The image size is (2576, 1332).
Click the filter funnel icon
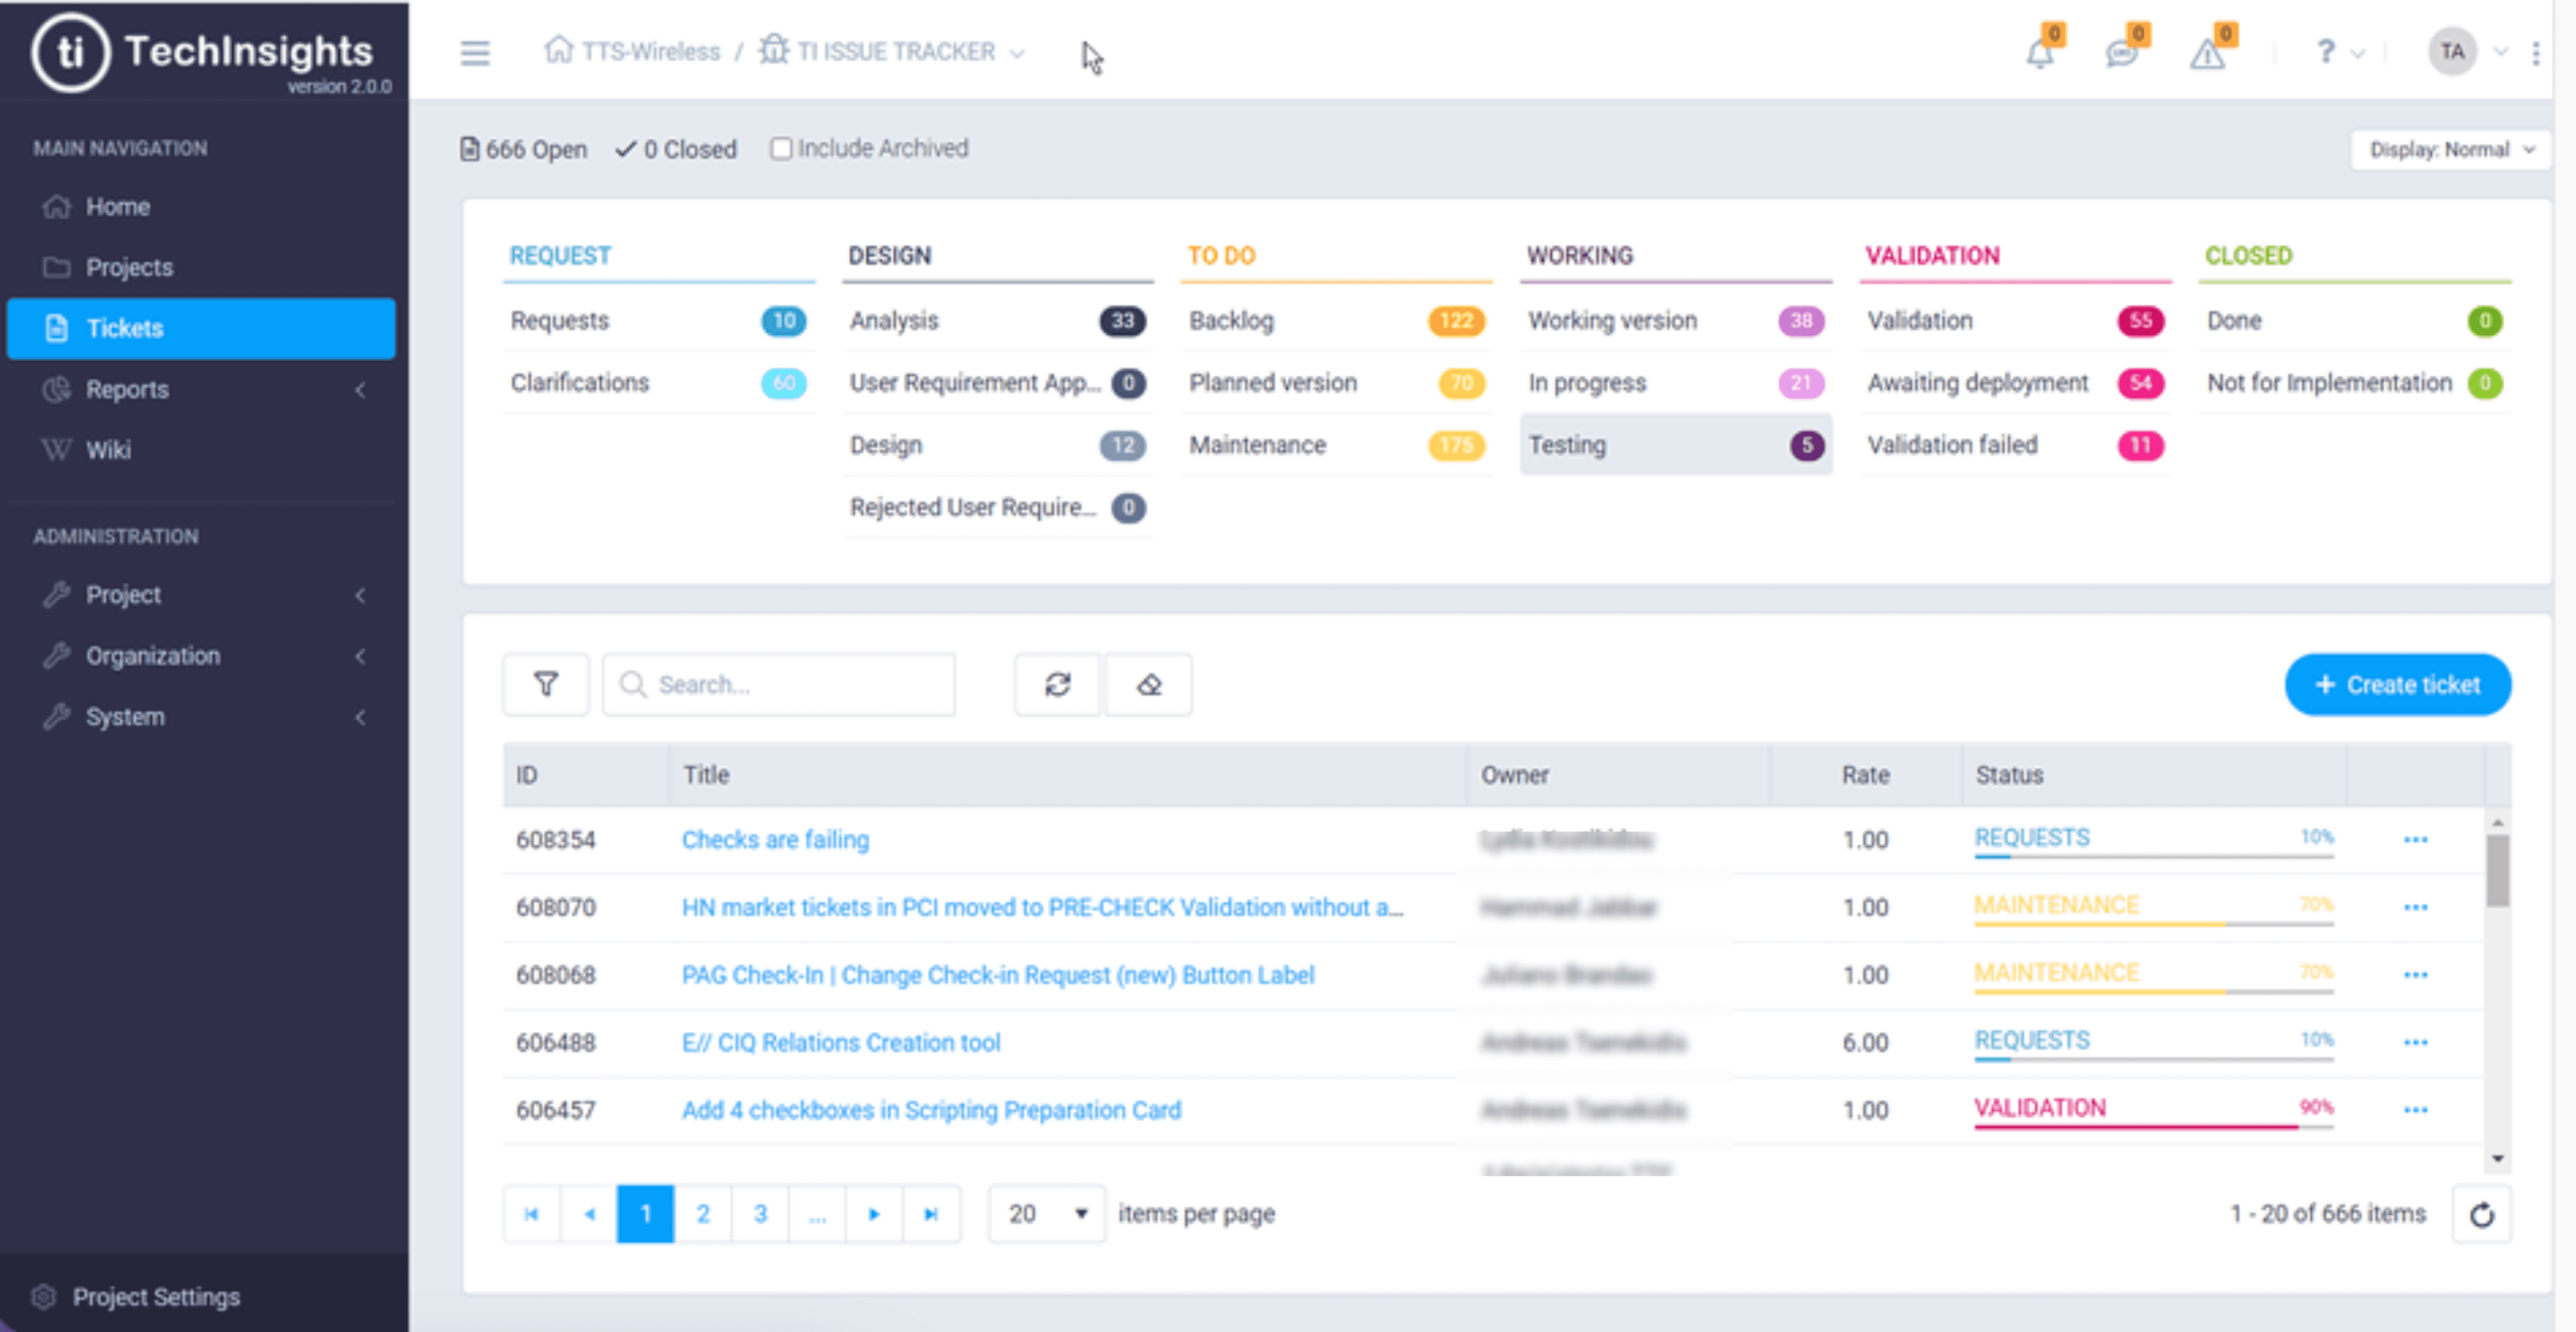click(x=546, y=684)
